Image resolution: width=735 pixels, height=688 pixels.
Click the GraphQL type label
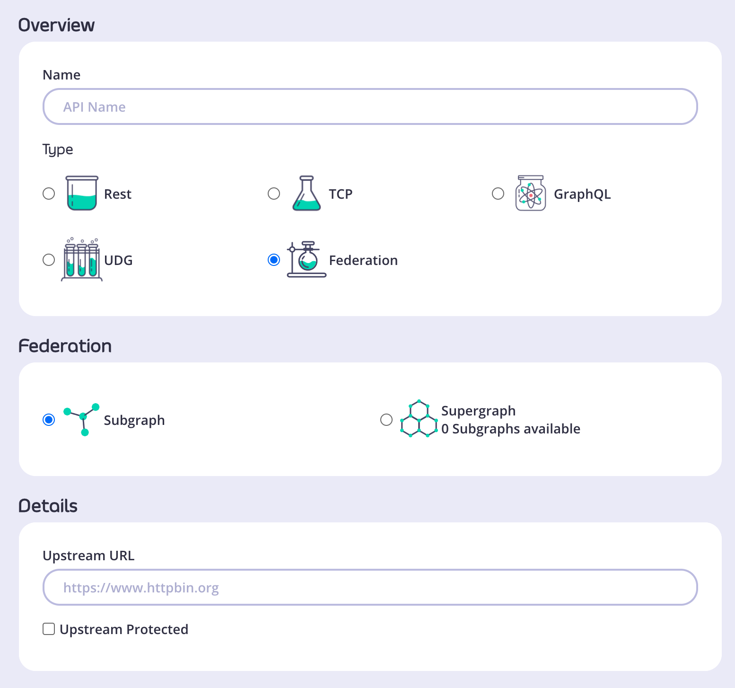pyautogui.click(x=582, y=194)
